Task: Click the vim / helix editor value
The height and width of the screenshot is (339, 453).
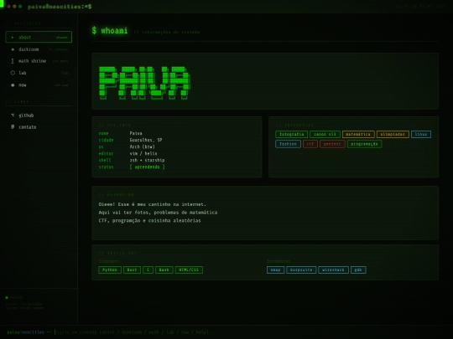Action: (x=143, y=153)
